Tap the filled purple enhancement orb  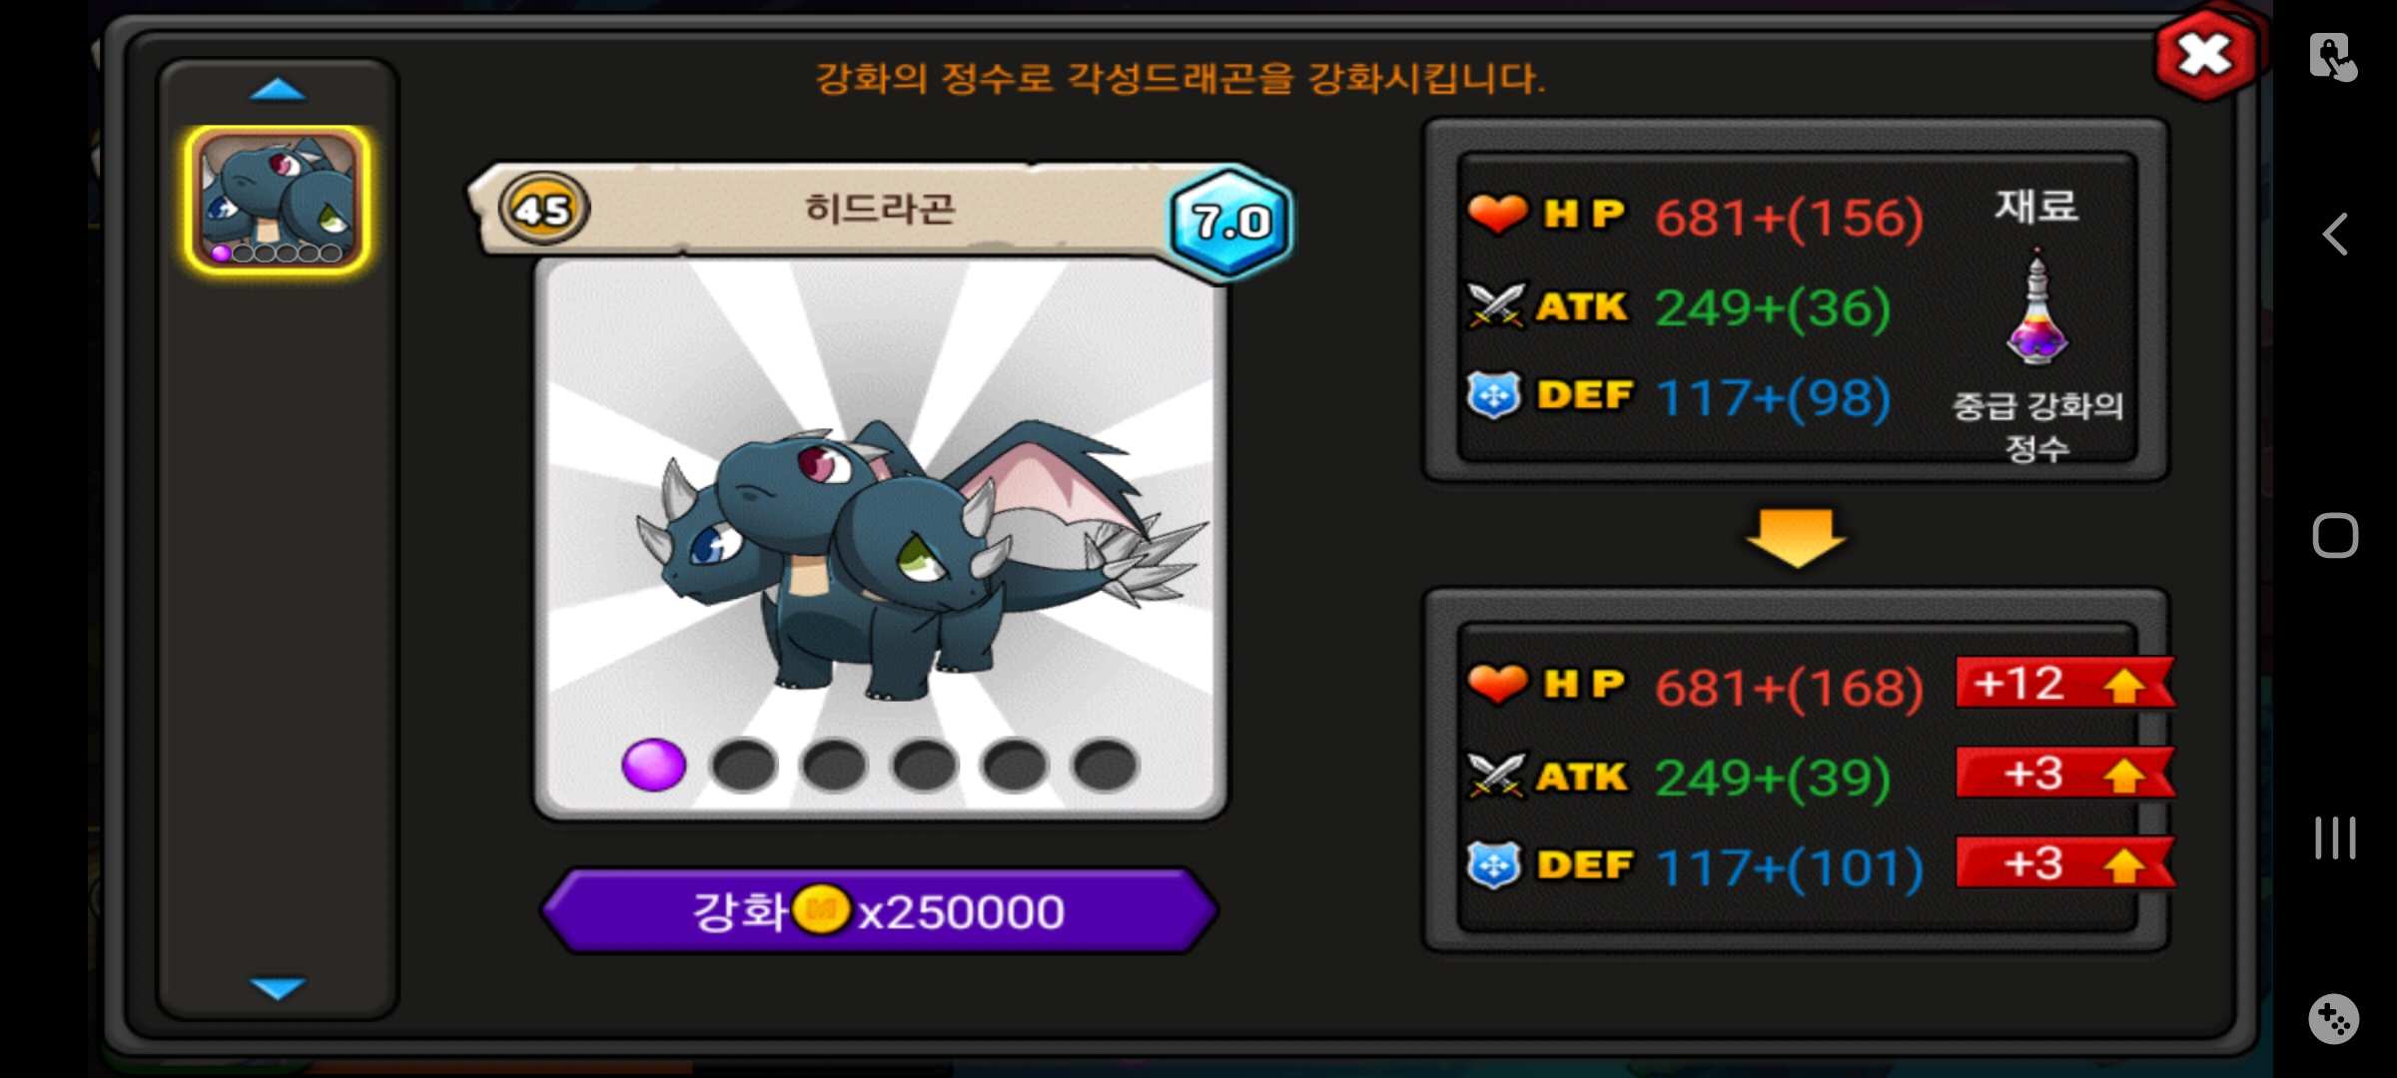coord(654,766)
